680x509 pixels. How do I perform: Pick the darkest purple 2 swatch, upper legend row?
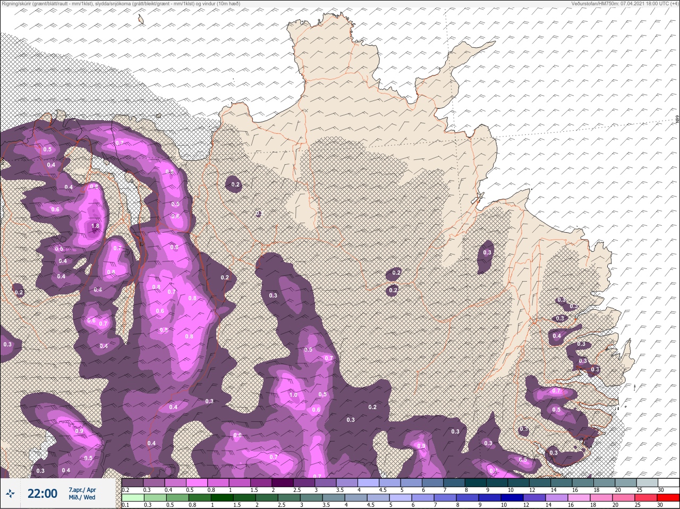tap(283, 482)
